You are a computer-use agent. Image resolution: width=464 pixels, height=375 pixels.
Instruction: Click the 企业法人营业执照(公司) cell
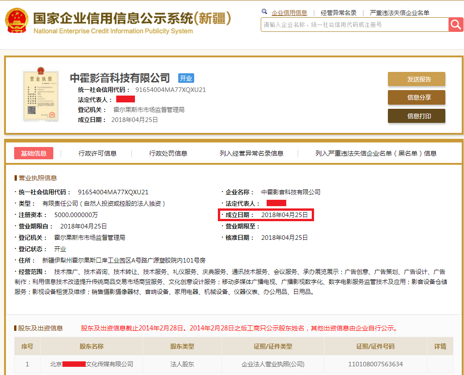tap(273, 365)
